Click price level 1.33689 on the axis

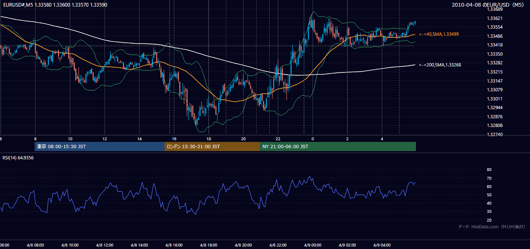tap(495, 9)
